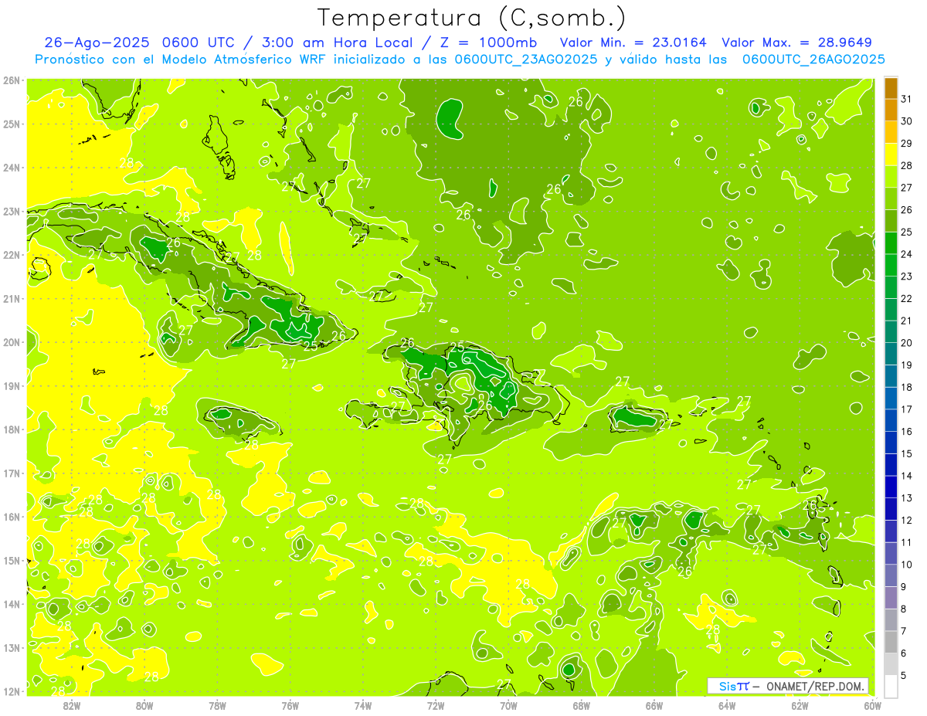Click the colorbar label '15'
This screenshot has width=927, height=716.
pos(907,453)
